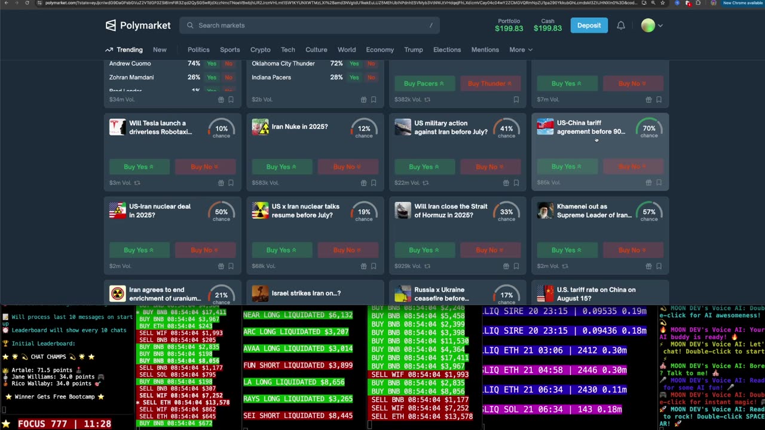This screenshot has width=765, height=430.
Task: Click Yes for Andrew Cuomo
Action: click(x=212, y=63)
